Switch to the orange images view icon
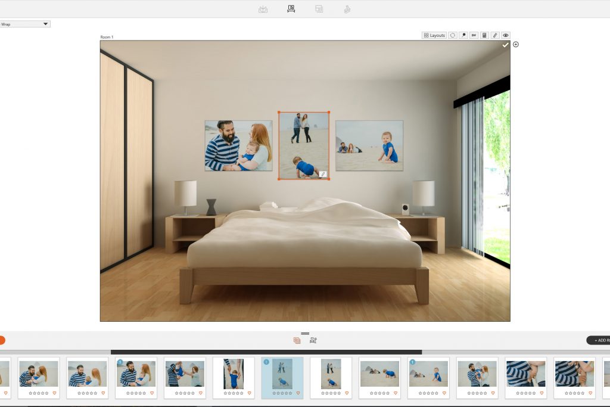Image resolution: width=610 pixels, height=407 pixels. (297, 340)
